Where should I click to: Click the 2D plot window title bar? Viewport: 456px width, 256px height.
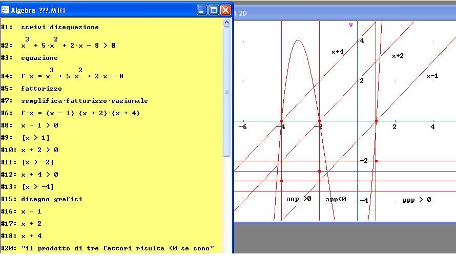coord(345,13)
